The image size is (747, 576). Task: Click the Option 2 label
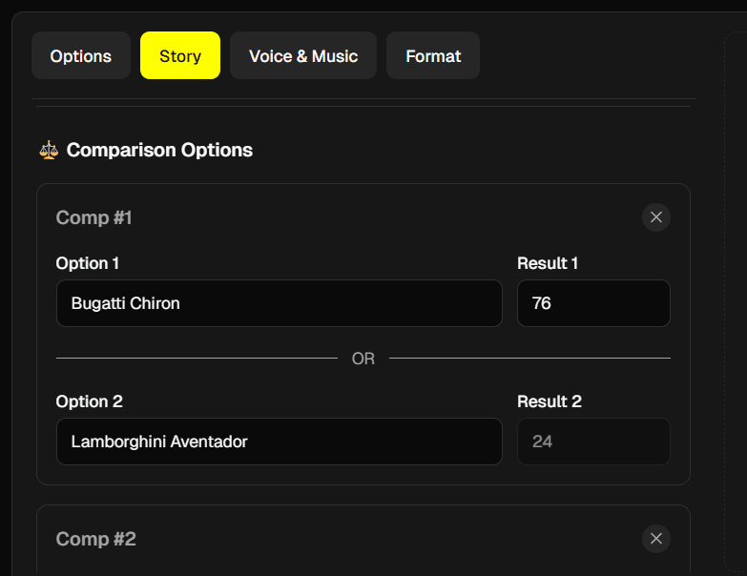90,401
